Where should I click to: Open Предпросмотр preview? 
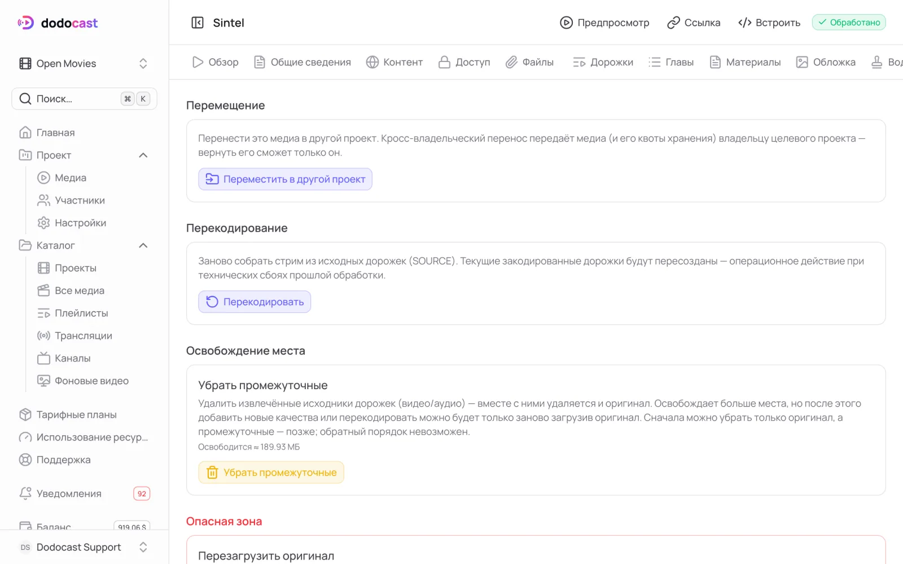[x=604, y=23]
